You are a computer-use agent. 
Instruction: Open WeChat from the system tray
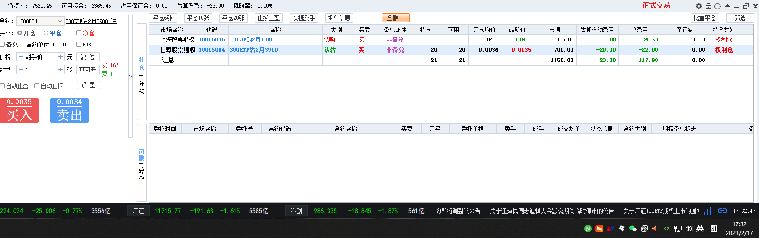[633, 229]
